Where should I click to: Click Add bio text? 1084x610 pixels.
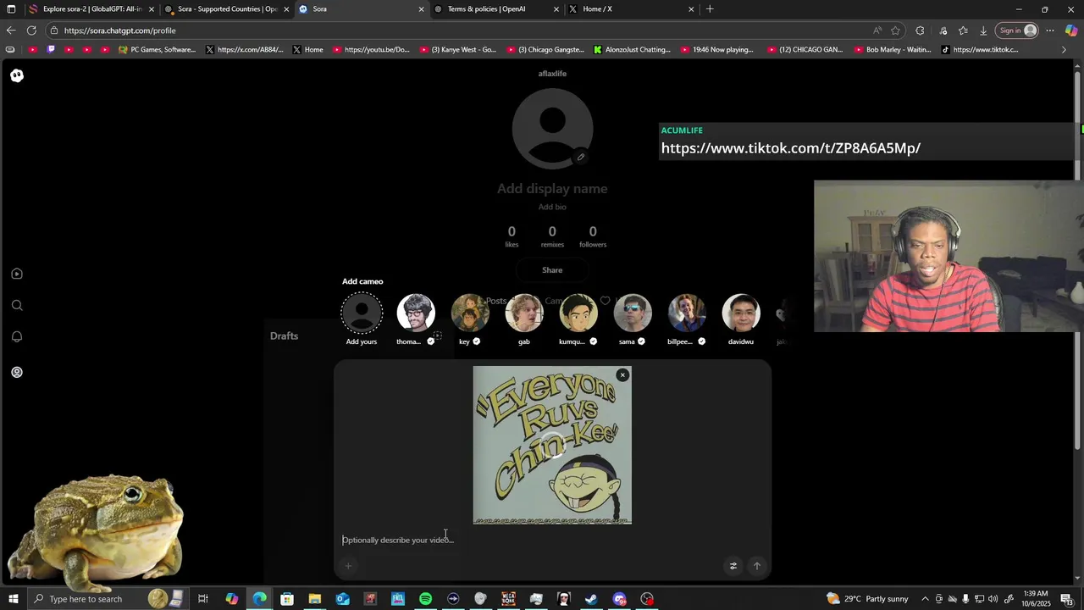552,207
